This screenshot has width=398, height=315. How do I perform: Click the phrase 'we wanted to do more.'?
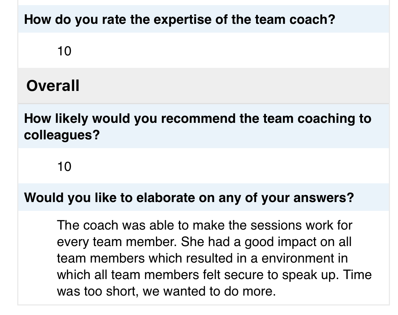click(209, 291)
